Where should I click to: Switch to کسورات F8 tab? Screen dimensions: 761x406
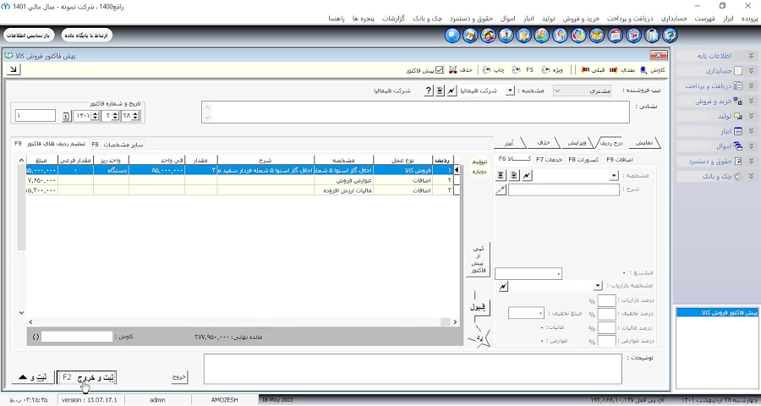583,159
